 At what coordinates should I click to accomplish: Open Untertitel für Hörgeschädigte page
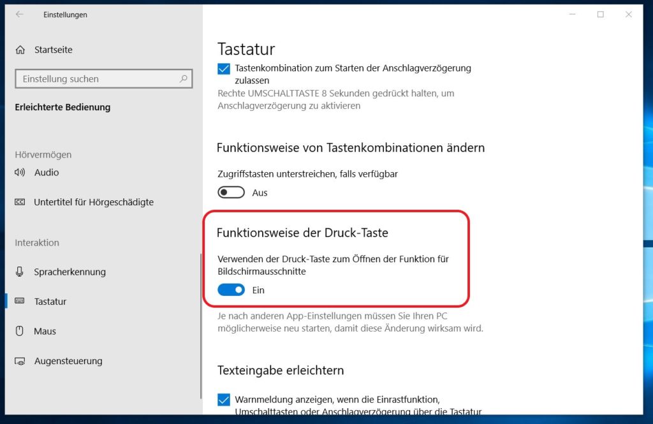point(94,202)
